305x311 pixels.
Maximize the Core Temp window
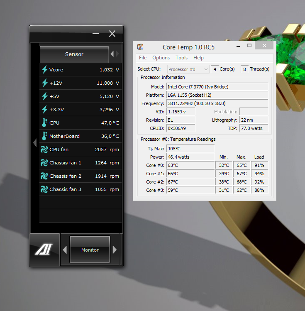click(x=249, y=45)
